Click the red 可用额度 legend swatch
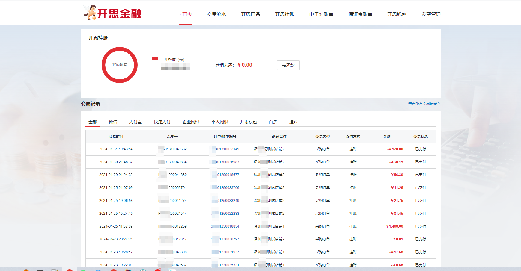Viewport: 521px width, 271px height. point(155,59)
